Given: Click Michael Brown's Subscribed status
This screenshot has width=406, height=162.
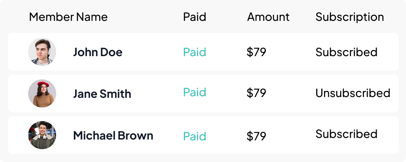Looking at the screenshot, I should tap(346, 134).
